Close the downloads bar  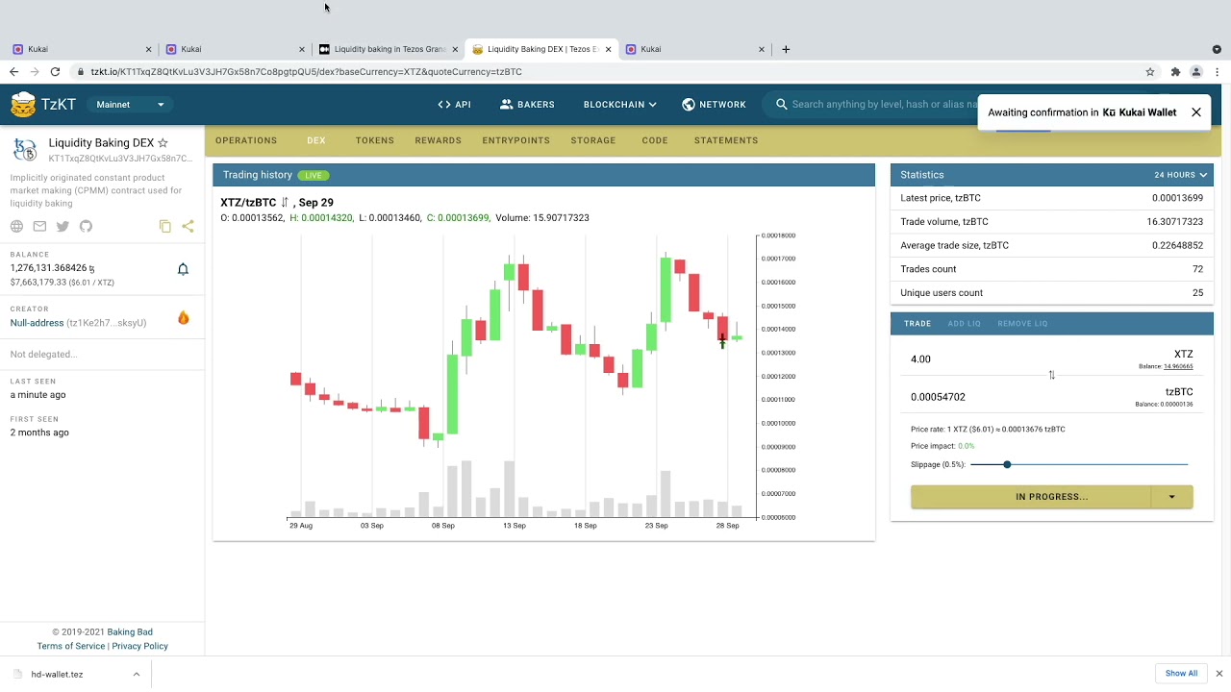click(1219, 674)
